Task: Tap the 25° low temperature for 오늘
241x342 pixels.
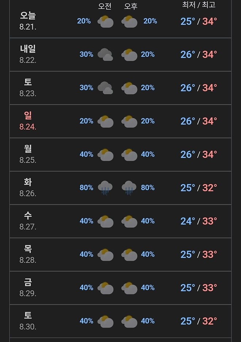Action: 187,21
